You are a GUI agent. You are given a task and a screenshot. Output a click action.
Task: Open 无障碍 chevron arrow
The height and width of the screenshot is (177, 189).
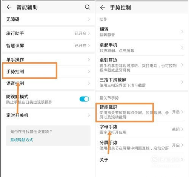89,19
